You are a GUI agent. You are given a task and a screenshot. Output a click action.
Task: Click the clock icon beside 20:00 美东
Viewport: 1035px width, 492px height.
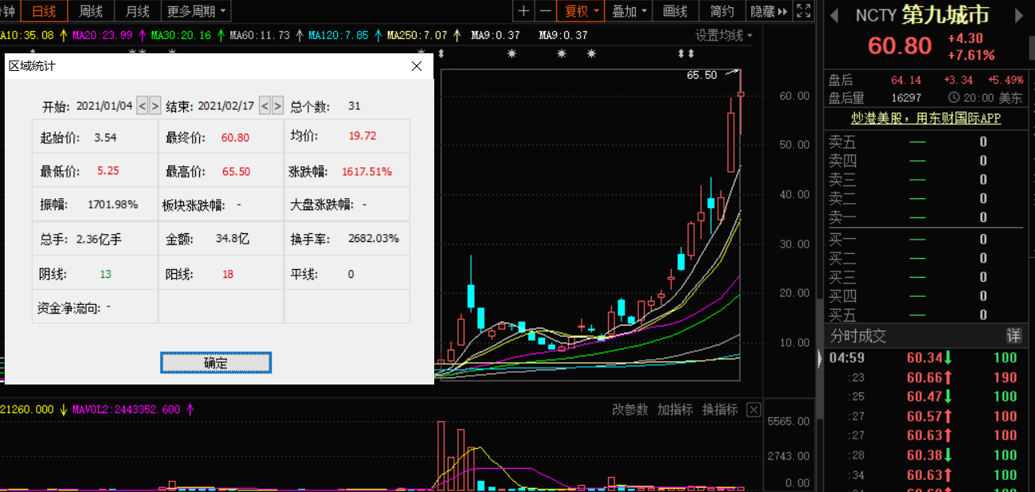pos(955,98)
